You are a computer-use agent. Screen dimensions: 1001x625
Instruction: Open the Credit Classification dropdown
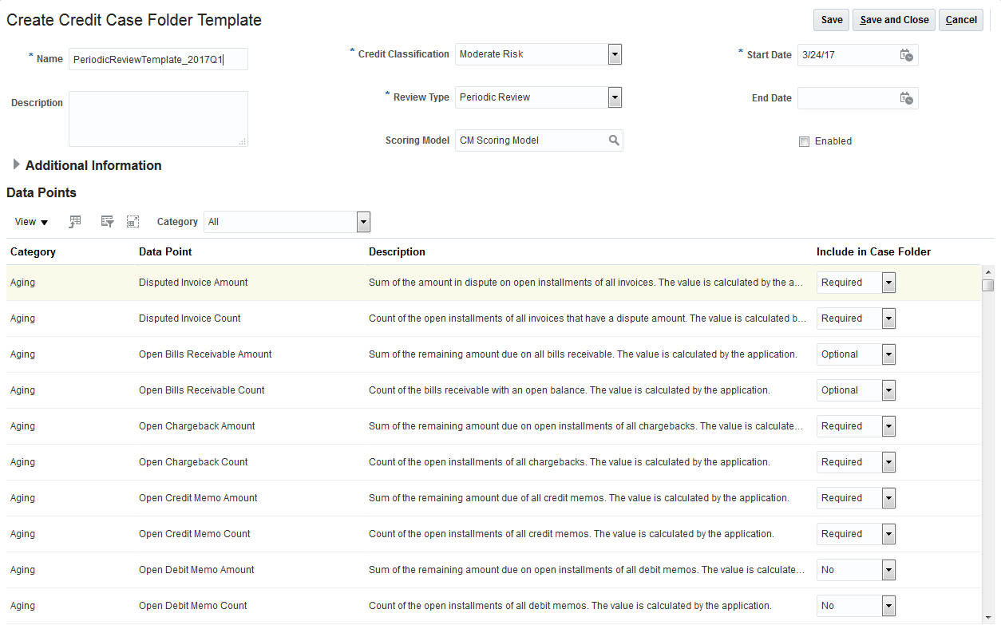click(x=615, y=54)
